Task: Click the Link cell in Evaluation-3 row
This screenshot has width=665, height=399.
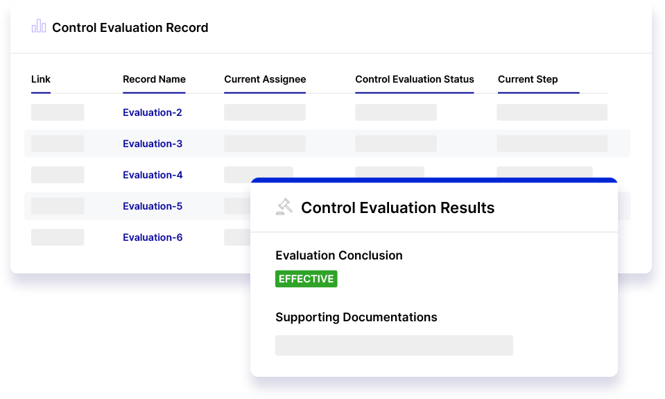Action: [x=58, y=144]
